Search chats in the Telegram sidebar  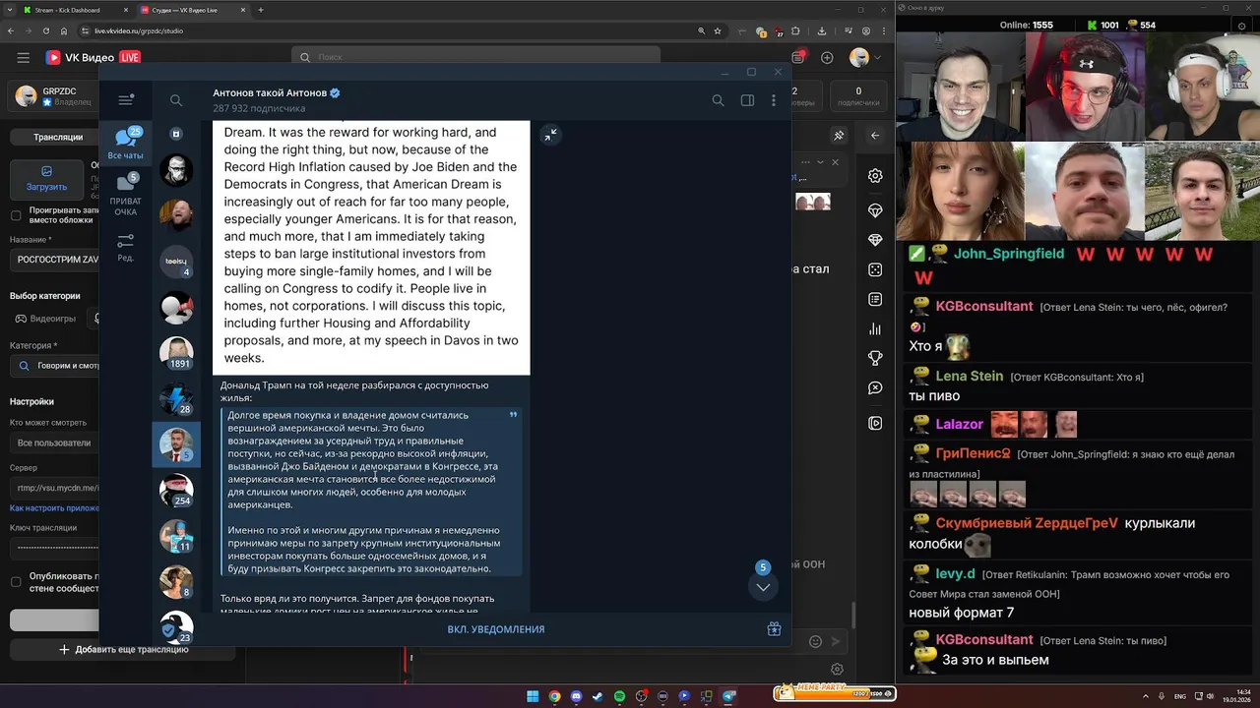pos(176,100)
